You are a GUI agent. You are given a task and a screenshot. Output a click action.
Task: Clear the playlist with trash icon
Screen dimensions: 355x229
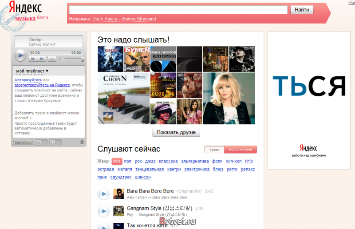pos(82,142)
